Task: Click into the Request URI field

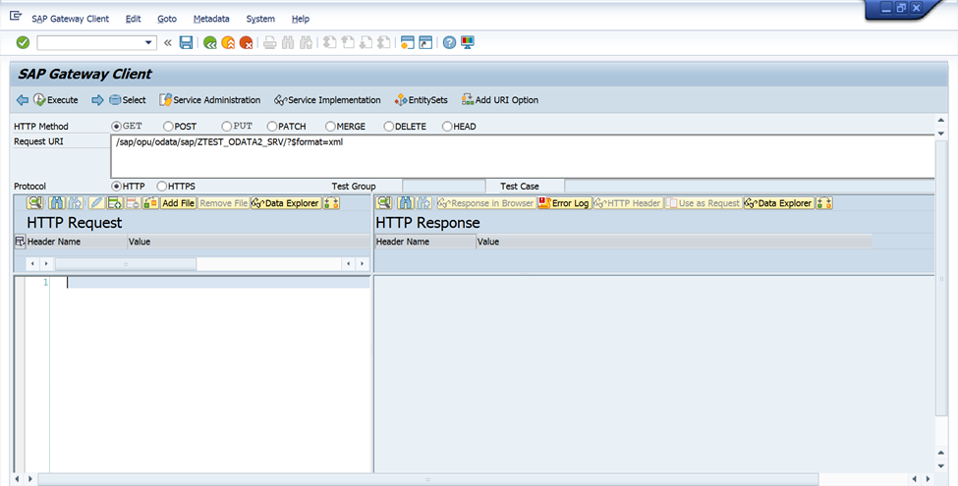Action: coord(523,156)
